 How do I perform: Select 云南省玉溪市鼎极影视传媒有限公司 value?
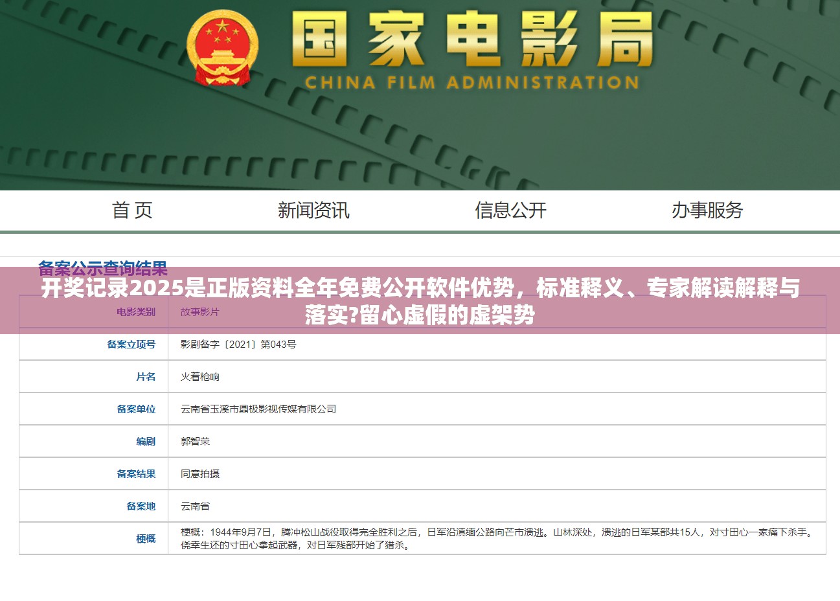point(258,409)
